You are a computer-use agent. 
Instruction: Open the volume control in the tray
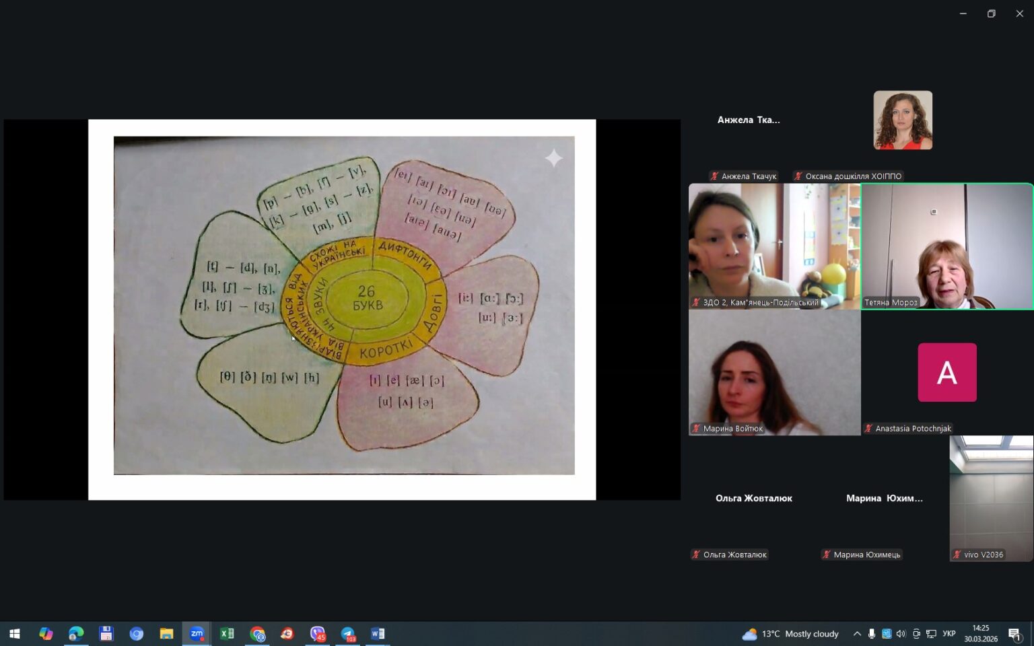click(901, 634)
